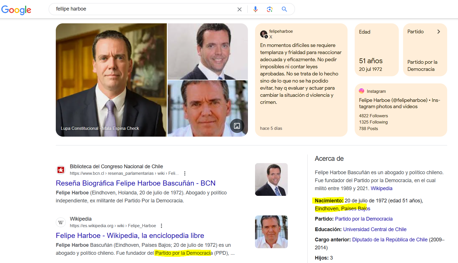Open 'Partido por la Democracia' link in Acerca de
This screenshot has height=263, width=458.
pyautogui.click(x=364, y=219)
